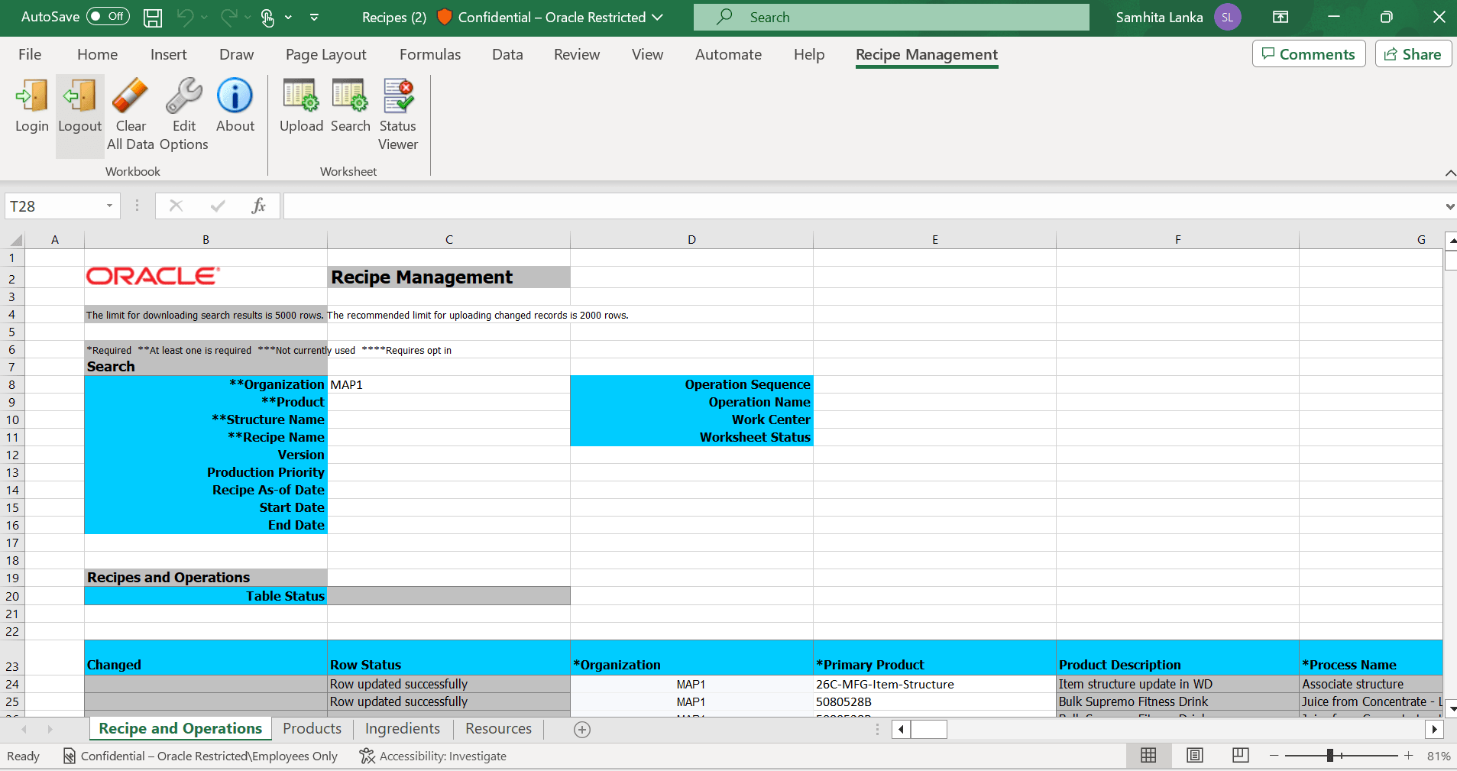Toggle the AutoSave switch

pyautogui.click(x=108, y=16)
